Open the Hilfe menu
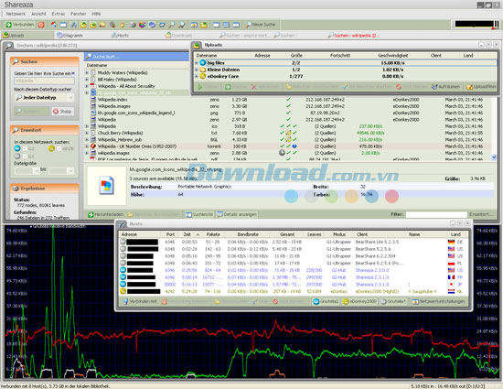Screen dimensions: 503x389 (96, 14)
